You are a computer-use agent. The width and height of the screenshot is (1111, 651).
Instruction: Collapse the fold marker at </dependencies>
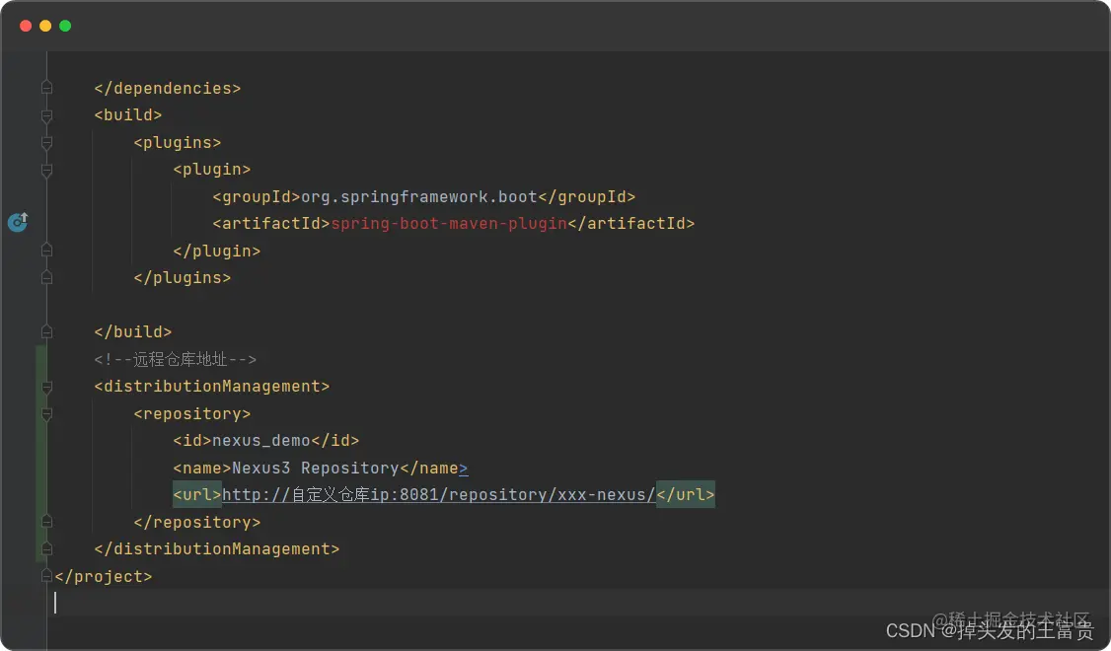[x=46, y=88]
